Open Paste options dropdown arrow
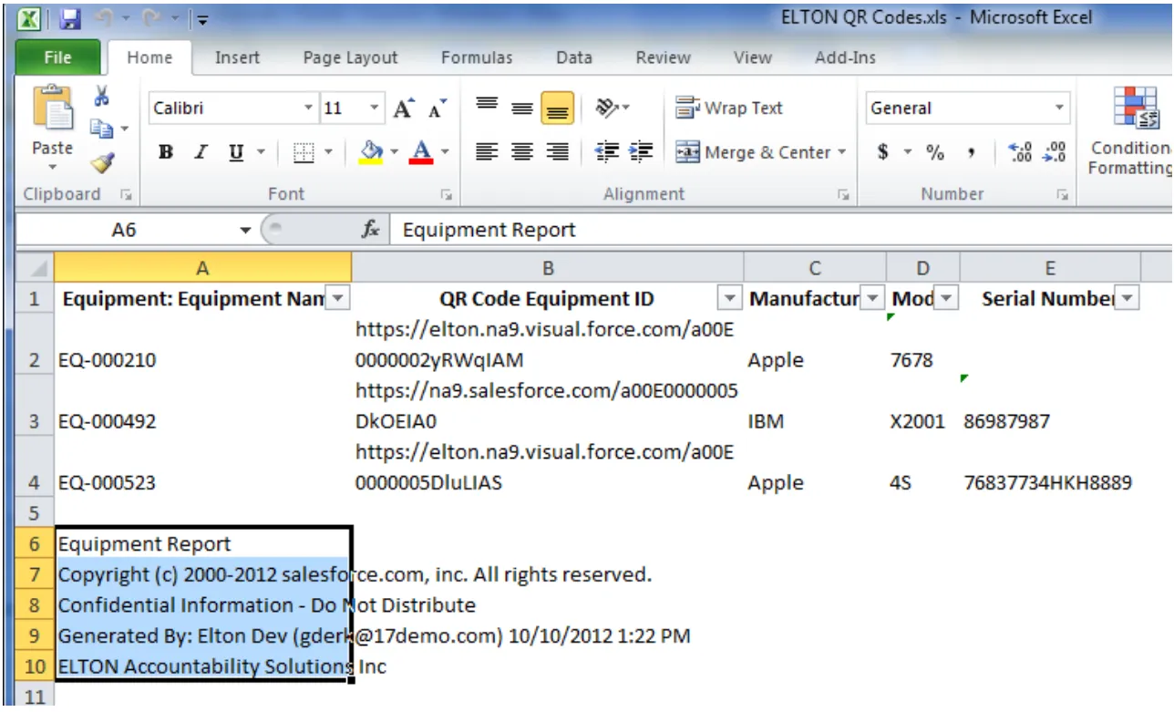Screen dimensions: 1174x712 tap(52, 169)
